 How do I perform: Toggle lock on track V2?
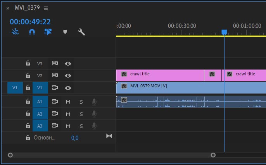tap(28, 75)
